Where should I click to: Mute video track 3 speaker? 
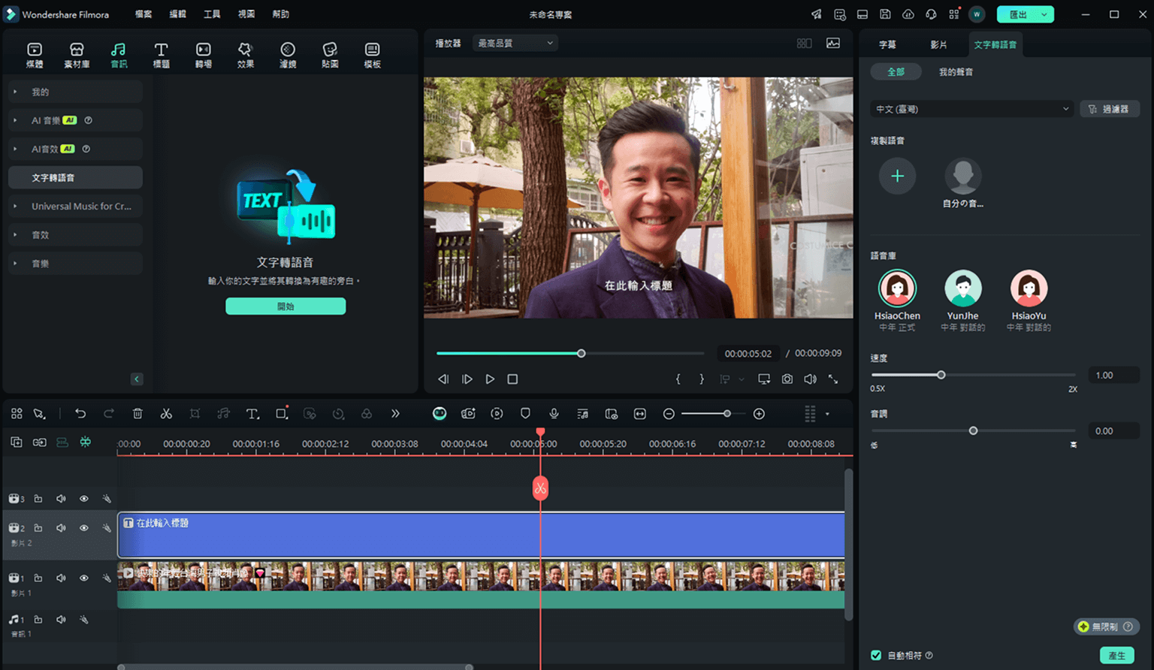(x=61, y=499)
